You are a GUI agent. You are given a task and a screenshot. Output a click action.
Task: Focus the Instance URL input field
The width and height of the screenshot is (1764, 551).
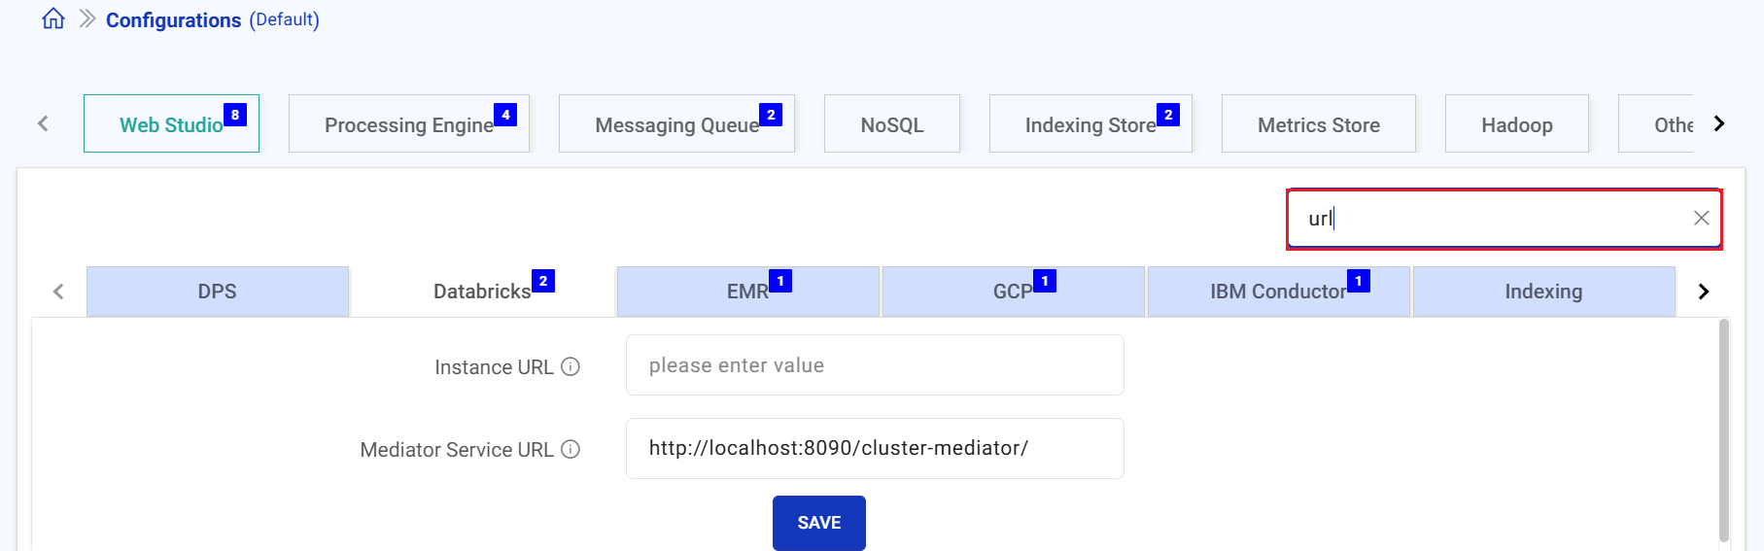pyautogui.click(x=875, y=365)
